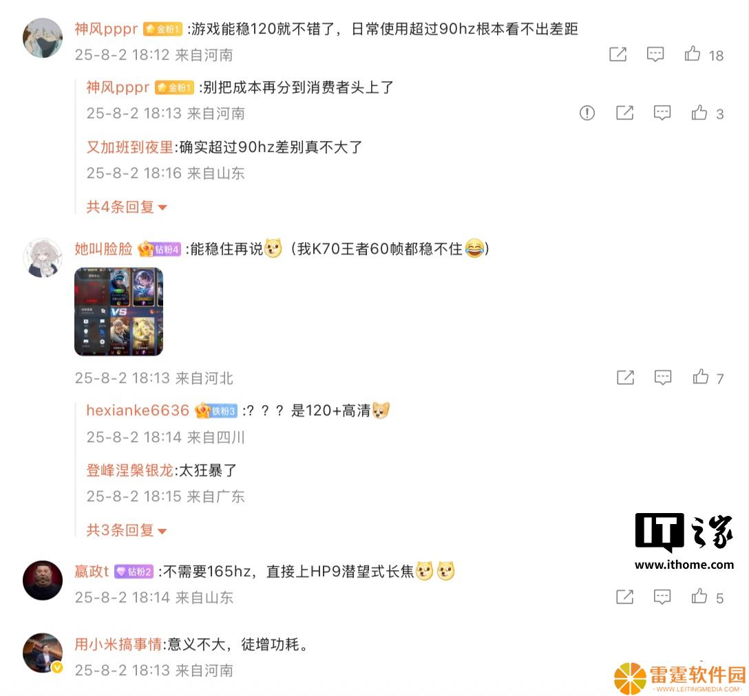Open the game screenshot thumbnail
Viewport: 749px width, 696px height.
[x=118, y=312]
